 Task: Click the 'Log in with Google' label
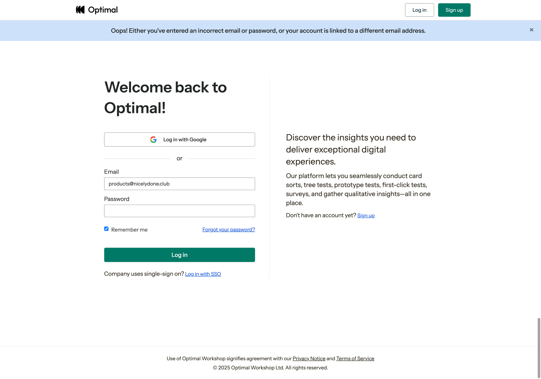185,140
